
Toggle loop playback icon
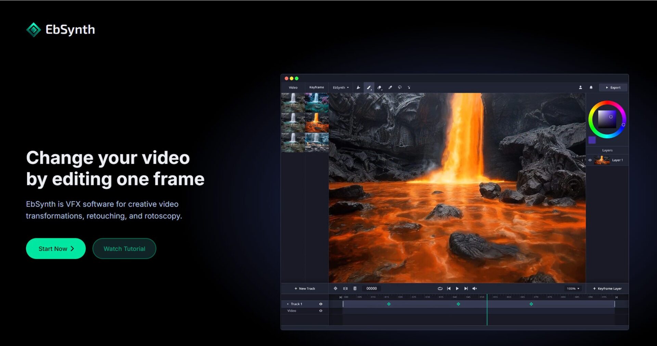point(440,289)
